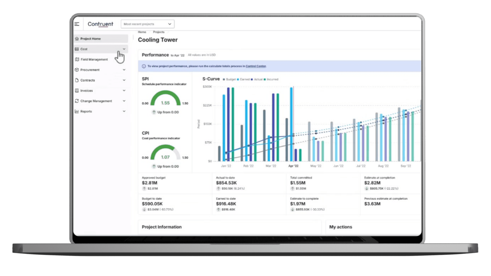Open the Most recent projects dropdown

[x=148, y=24]
